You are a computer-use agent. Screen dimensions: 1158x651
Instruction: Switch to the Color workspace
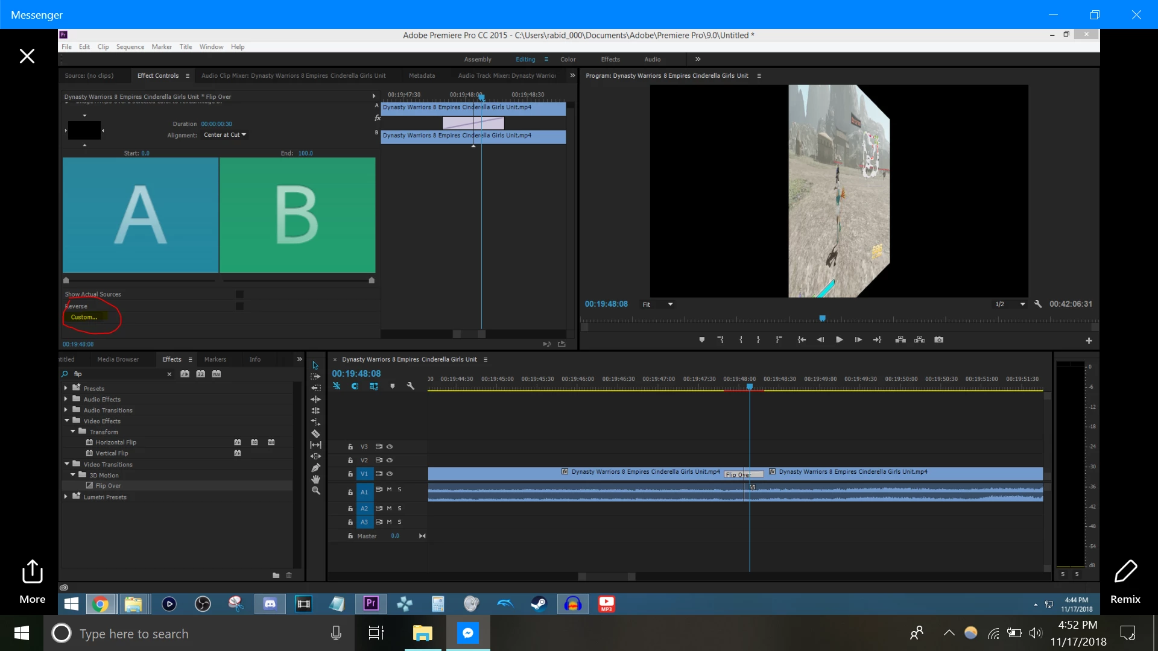tap(568, 60)
